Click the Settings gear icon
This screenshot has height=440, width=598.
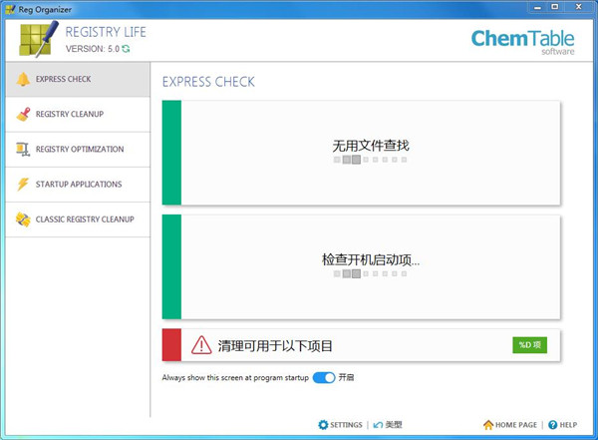coord(323,425)
